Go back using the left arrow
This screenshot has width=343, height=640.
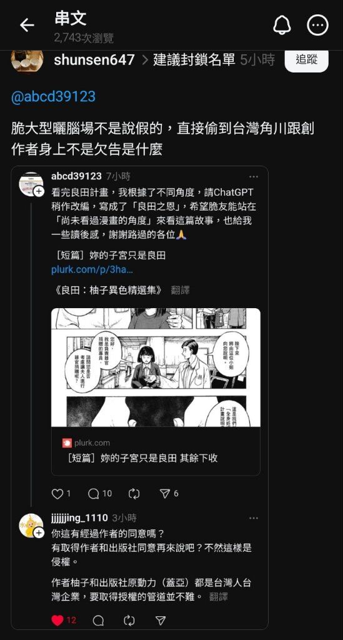pos(27,25)
